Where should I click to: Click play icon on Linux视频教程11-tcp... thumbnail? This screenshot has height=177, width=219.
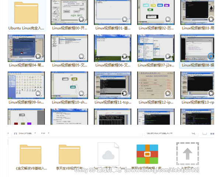click(x=125, y=93)
